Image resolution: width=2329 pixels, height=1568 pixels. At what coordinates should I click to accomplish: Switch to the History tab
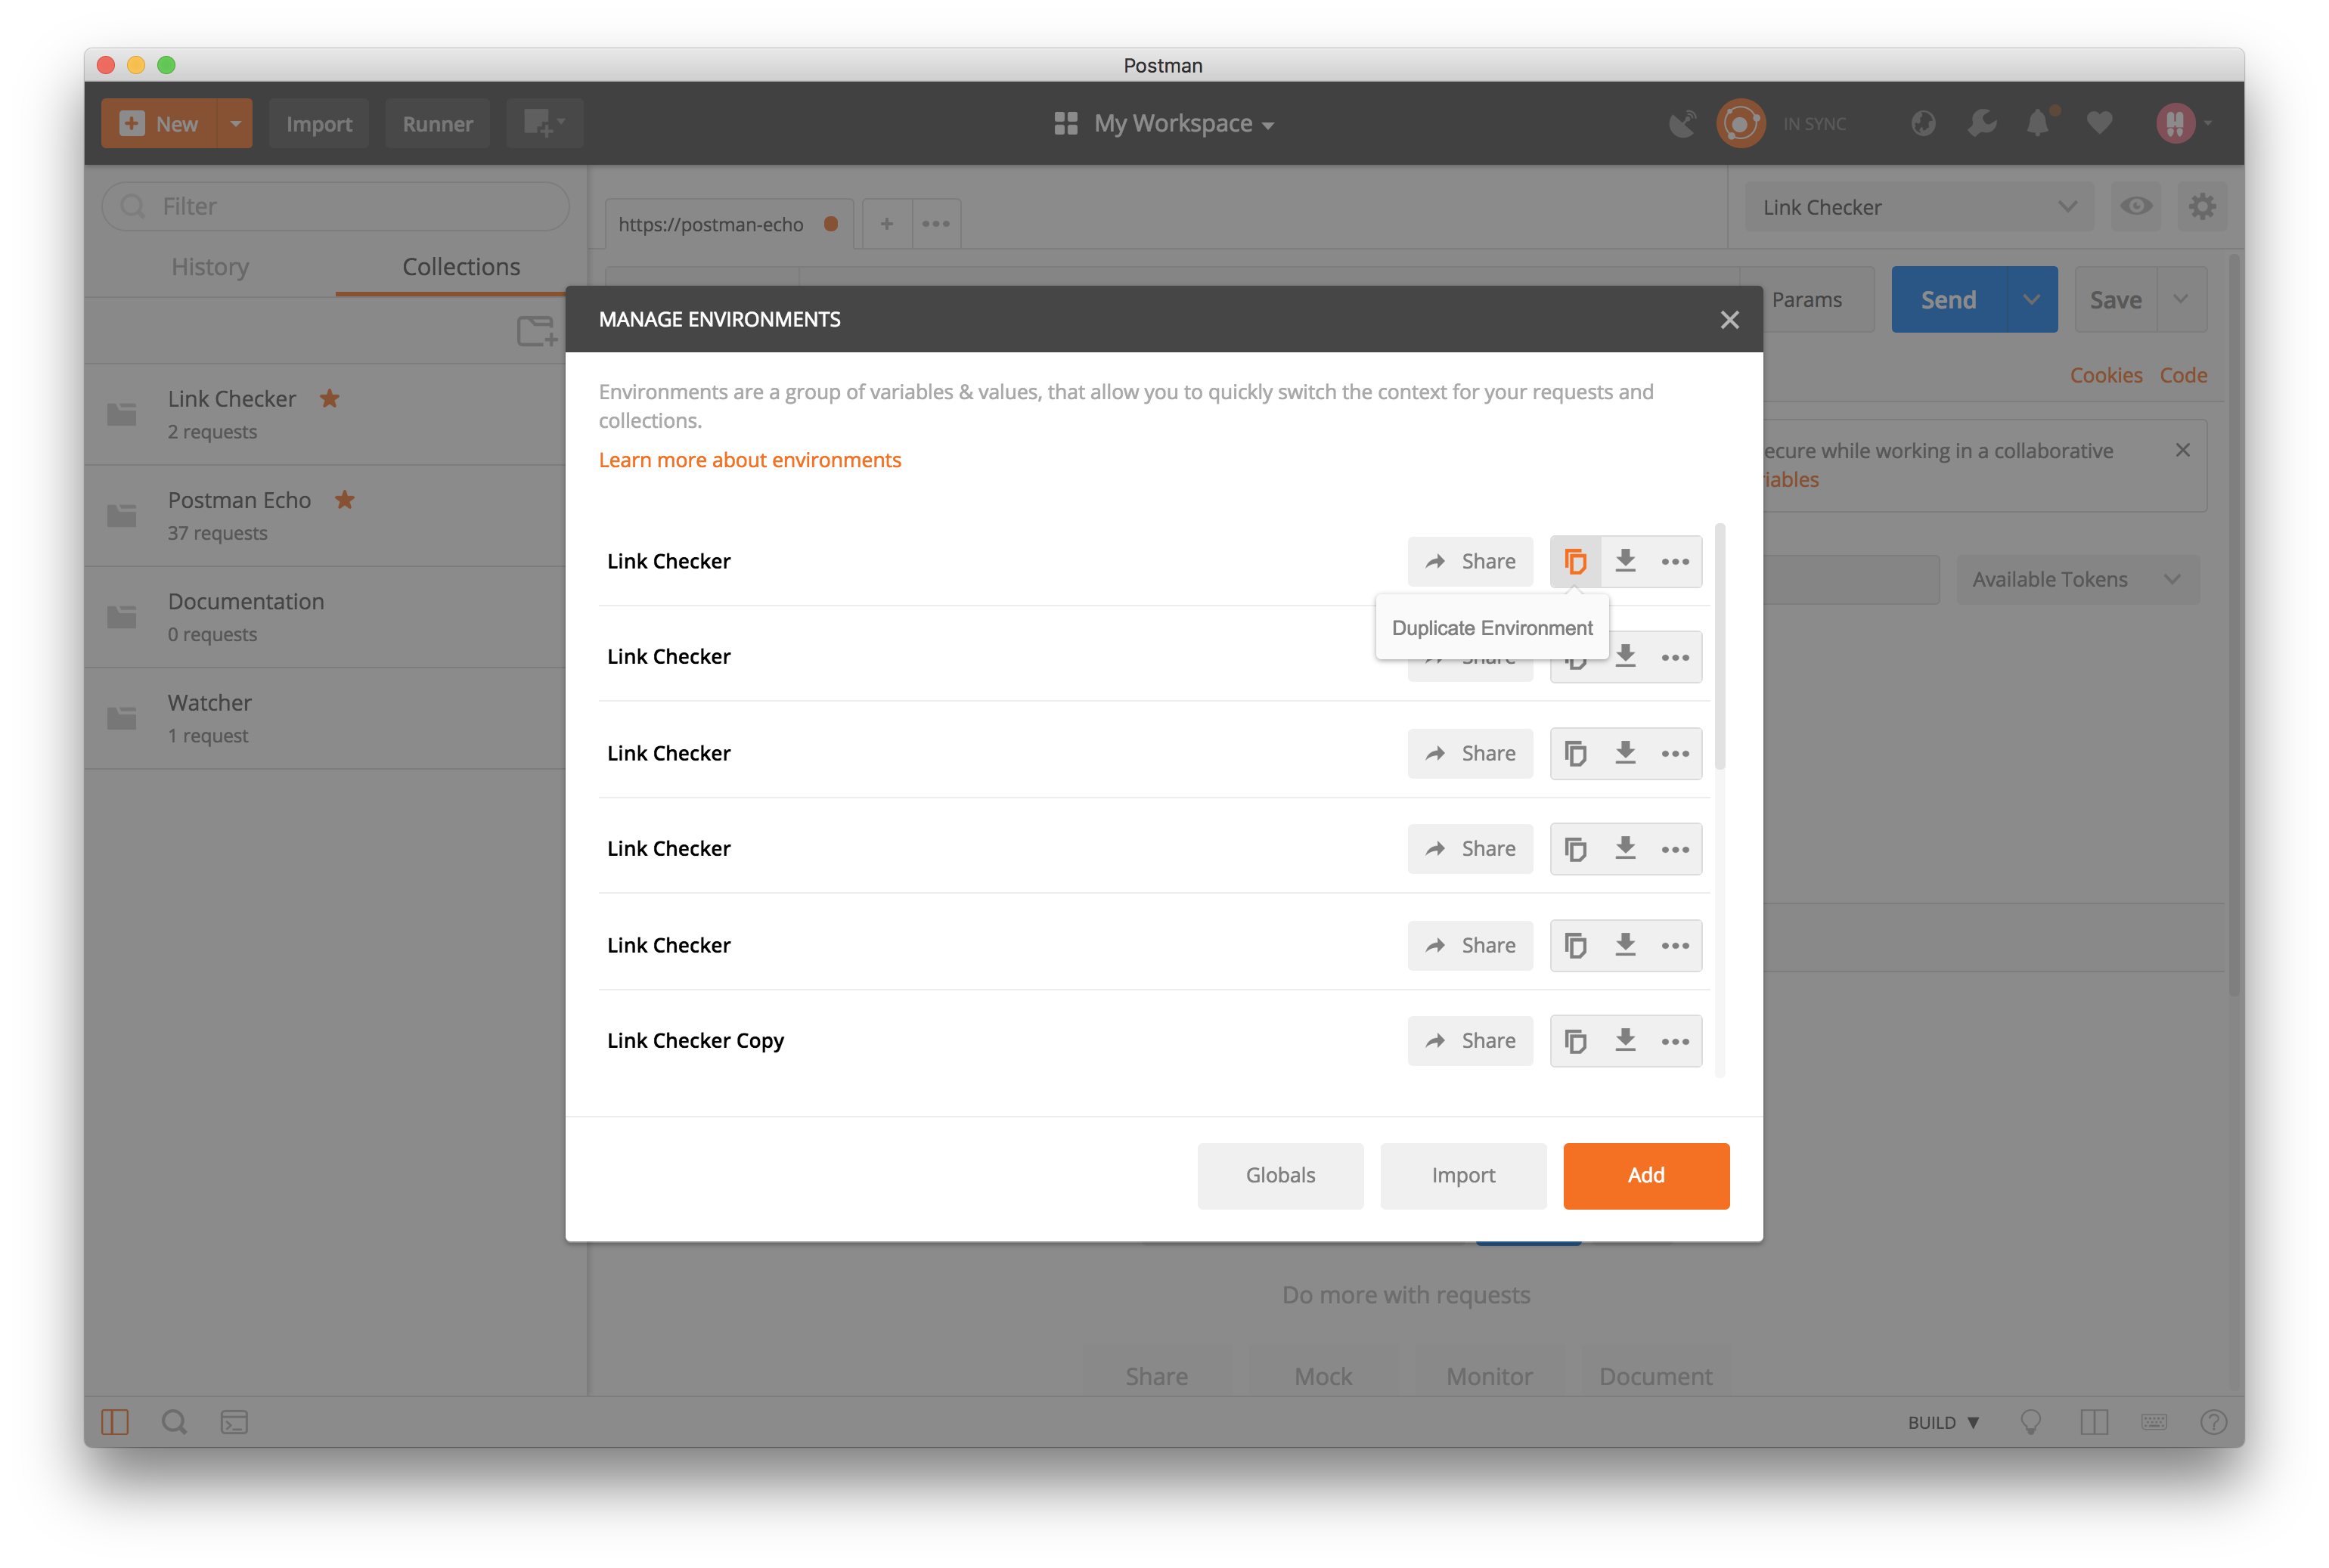pos(210,267)
